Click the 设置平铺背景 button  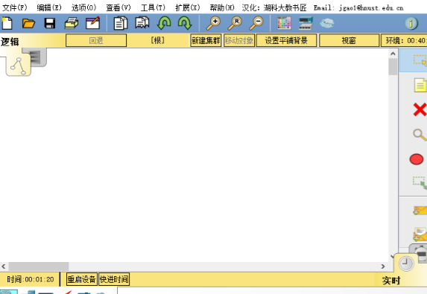point(286,40)
